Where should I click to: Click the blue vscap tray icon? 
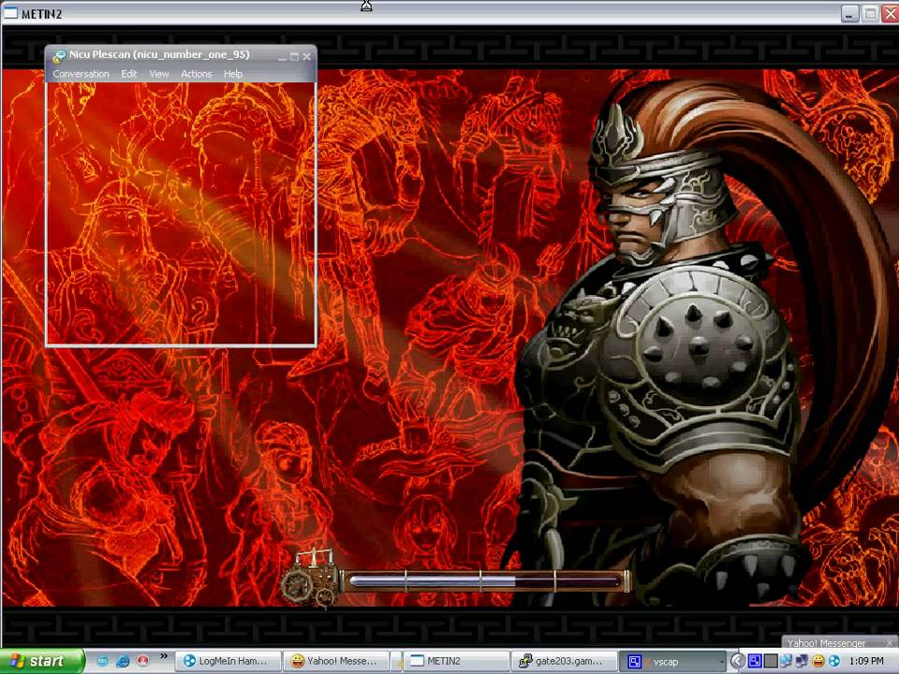755,662
